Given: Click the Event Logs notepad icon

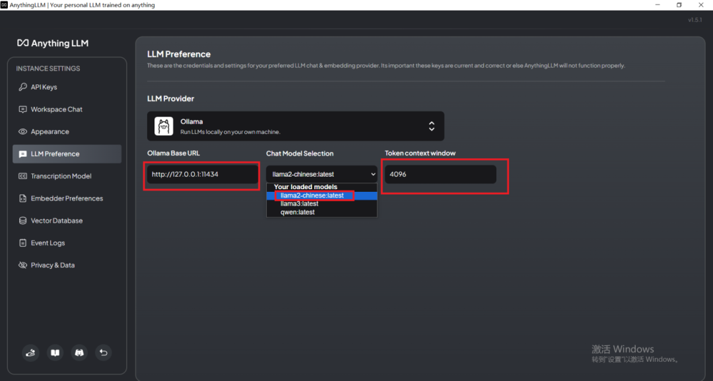Looking at the screenshot, I should (22, 243).
